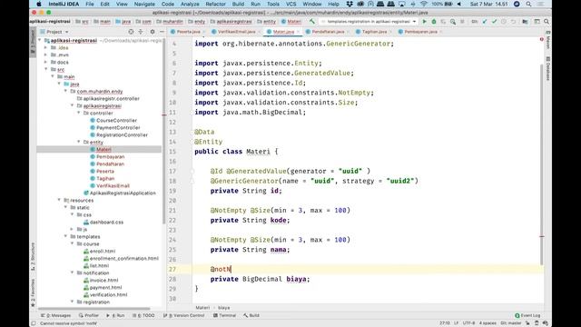Open the Terminal tool window

coord(225,315)
